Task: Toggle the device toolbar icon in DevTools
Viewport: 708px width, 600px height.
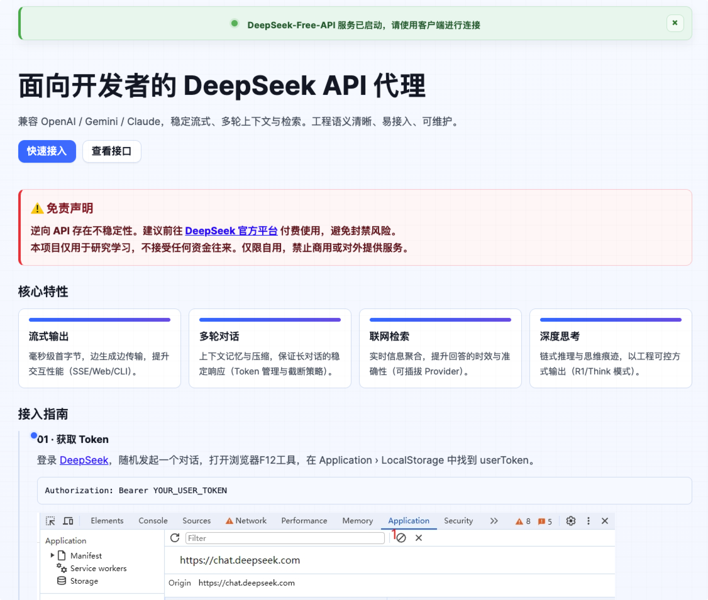Action: 68,521
